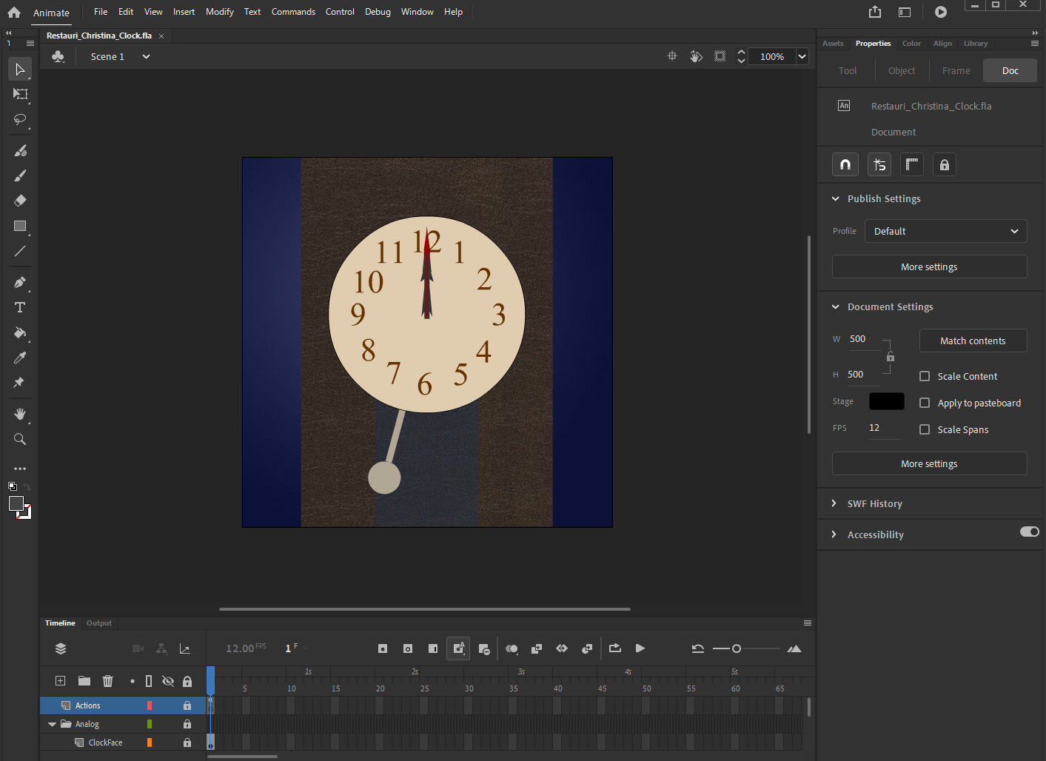Screen dimensions: 1046x761
Task: Open the Eyedropper tool
Action: pyautogui.click(x=19, y=358)
